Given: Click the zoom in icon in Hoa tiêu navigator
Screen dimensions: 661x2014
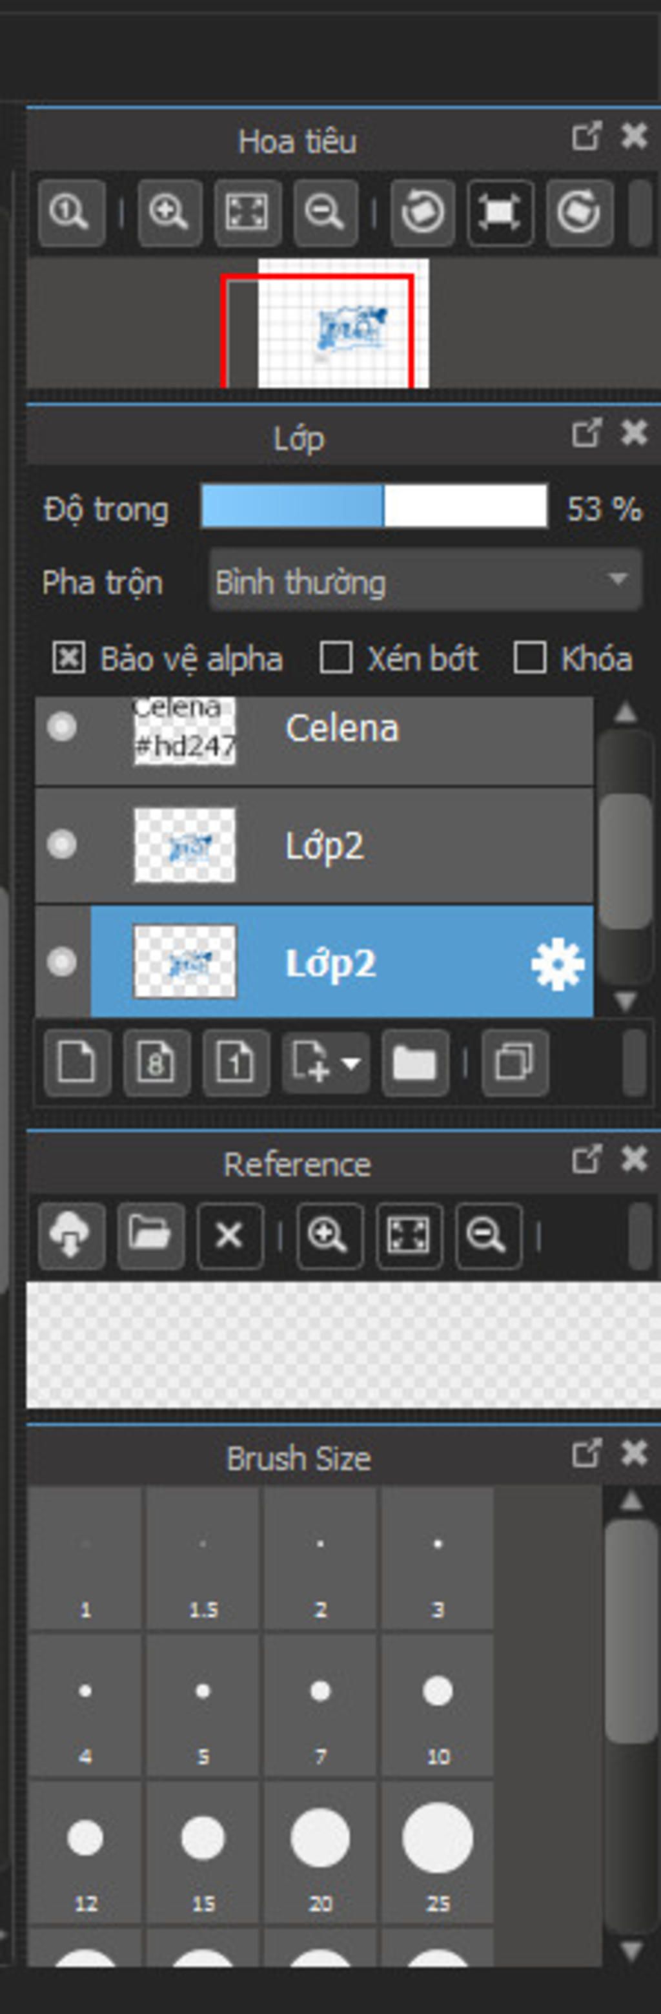Looking at the screenshot, I should coord(170,213).
